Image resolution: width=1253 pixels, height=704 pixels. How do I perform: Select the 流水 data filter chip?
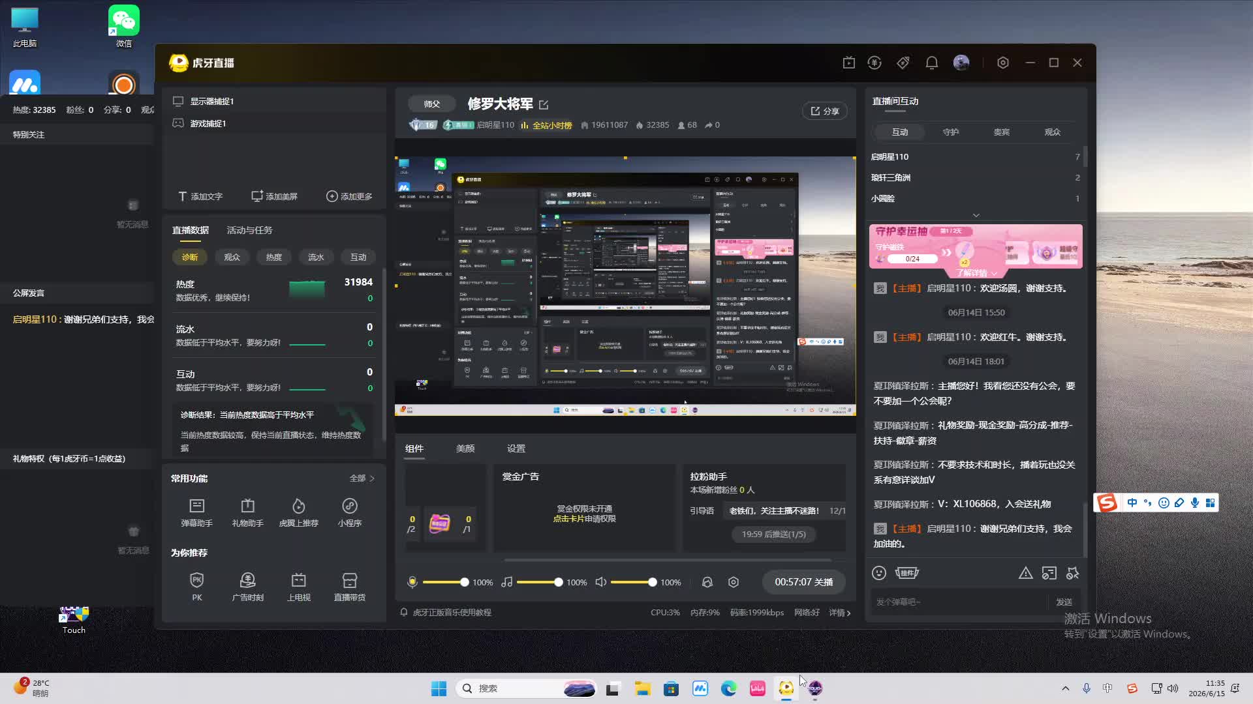[x=316, y=257]
